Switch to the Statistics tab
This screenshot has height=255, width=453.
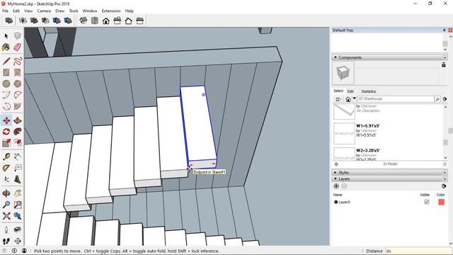click(x=368, y=91)
